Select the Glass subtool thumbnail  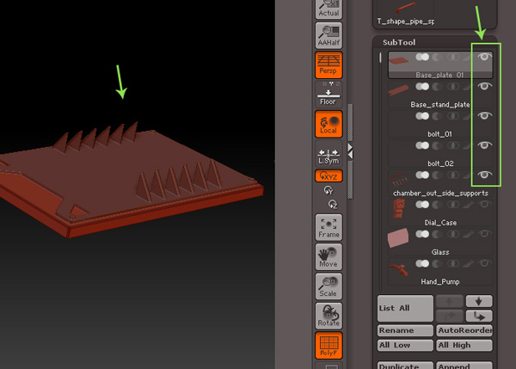coord(398,237)
